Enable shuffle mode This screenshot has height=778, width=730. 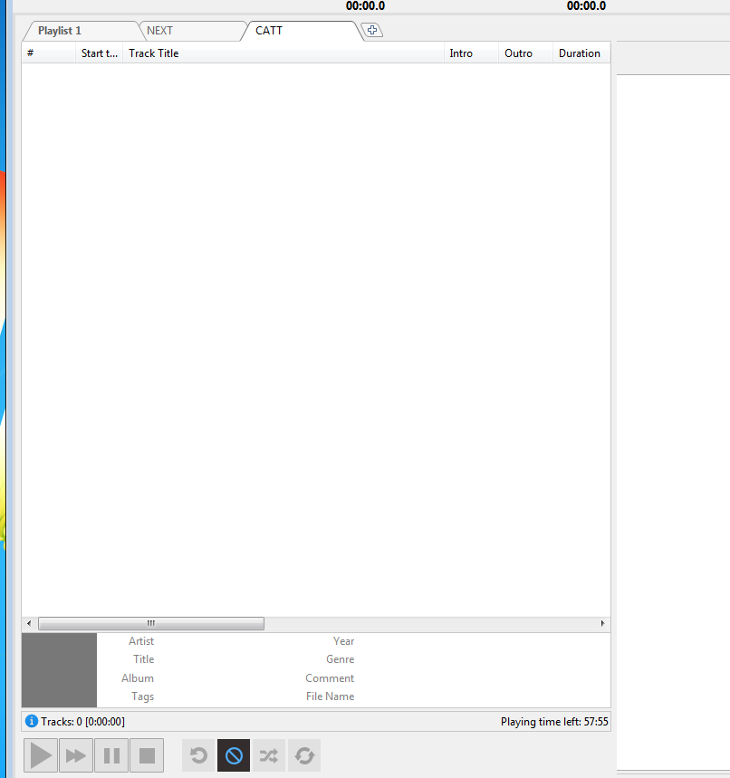click(x=269, y=755)
